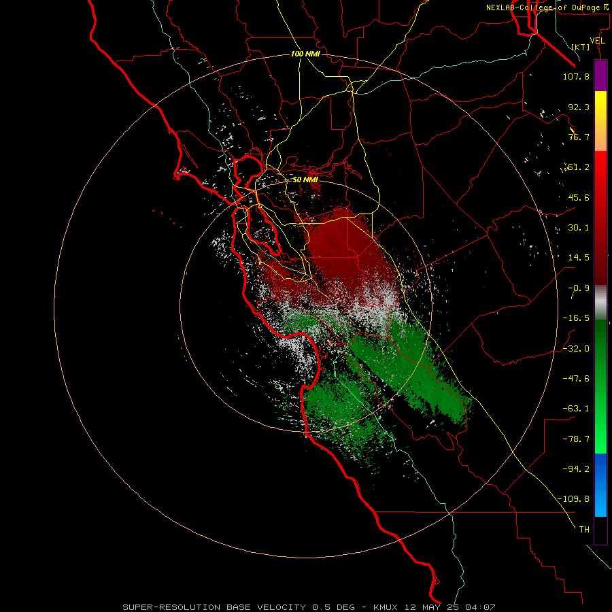
Task: Click the -63.1 velocity scale value
Action: pyautogui.click(x=576, y=409)
